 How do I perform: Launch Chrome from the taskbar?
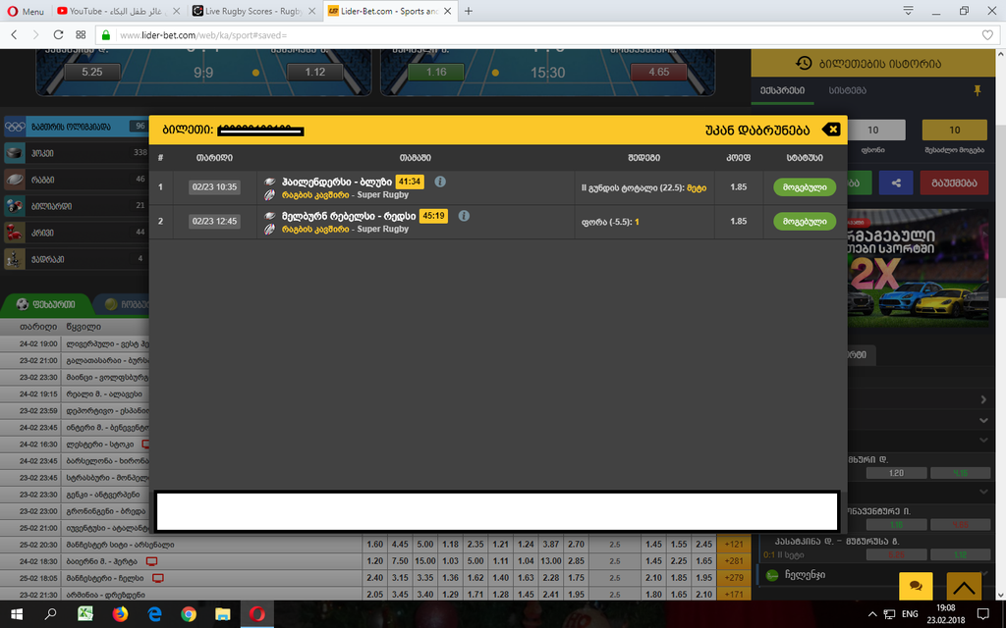coord(188,614)
